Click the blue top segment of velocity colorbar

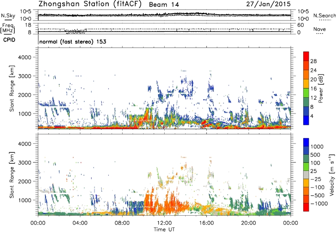(306, 142)
